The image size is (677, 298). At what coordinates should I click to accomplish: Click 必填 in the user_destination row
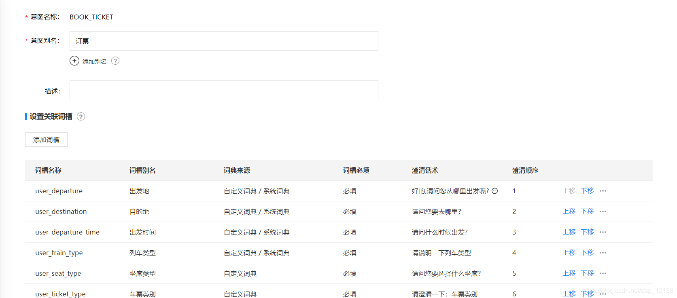pyautogui.click(x=350, y=211)
